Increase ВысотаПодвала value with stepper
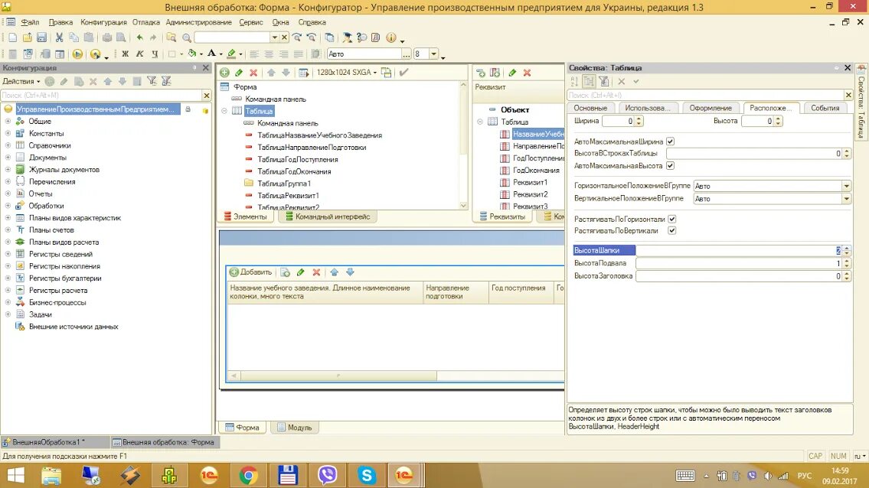The height and width of the screenshot is (488, 869). (846, 261)
